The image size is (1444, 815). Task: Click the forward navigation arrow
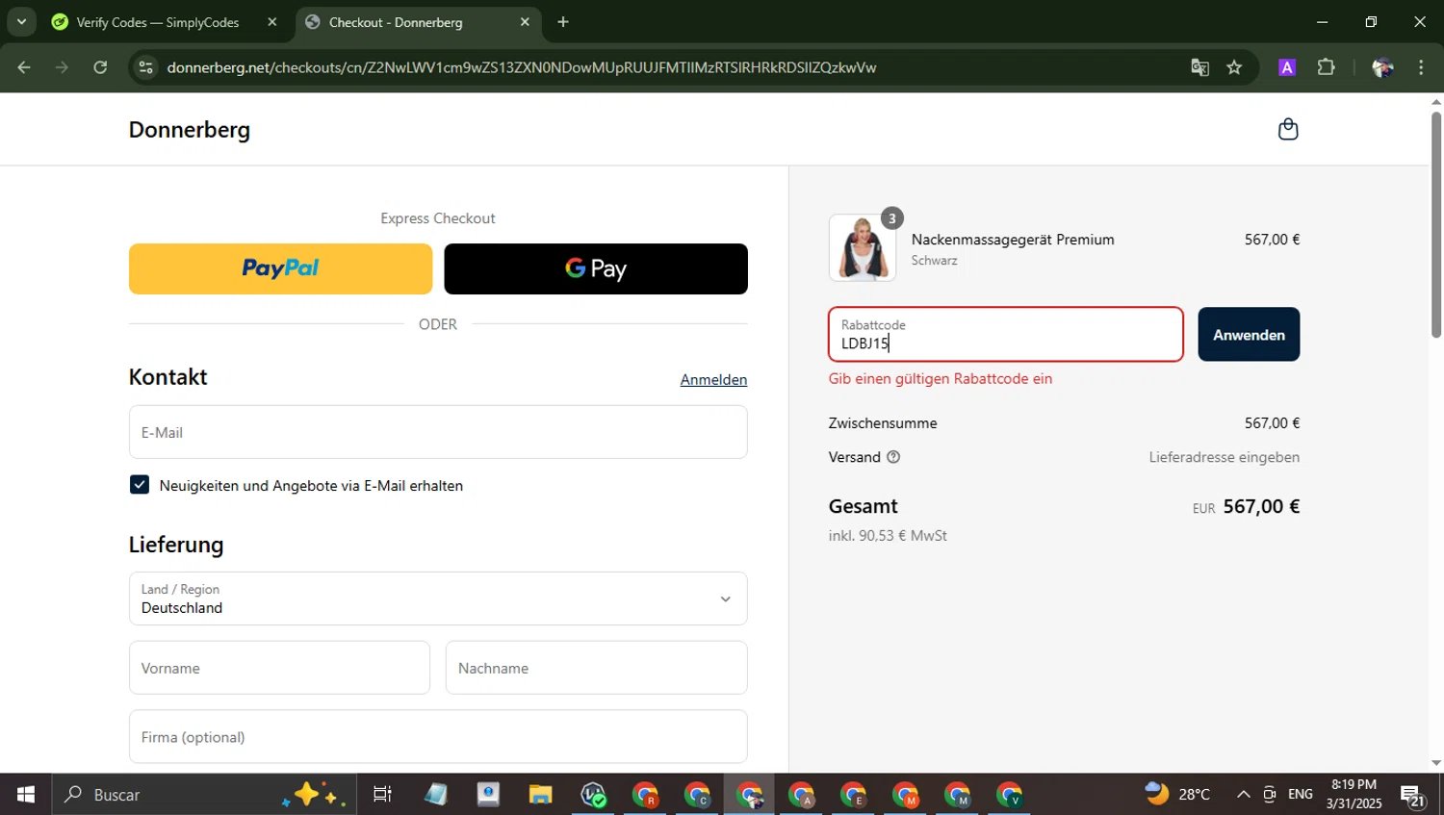point(62,67)
